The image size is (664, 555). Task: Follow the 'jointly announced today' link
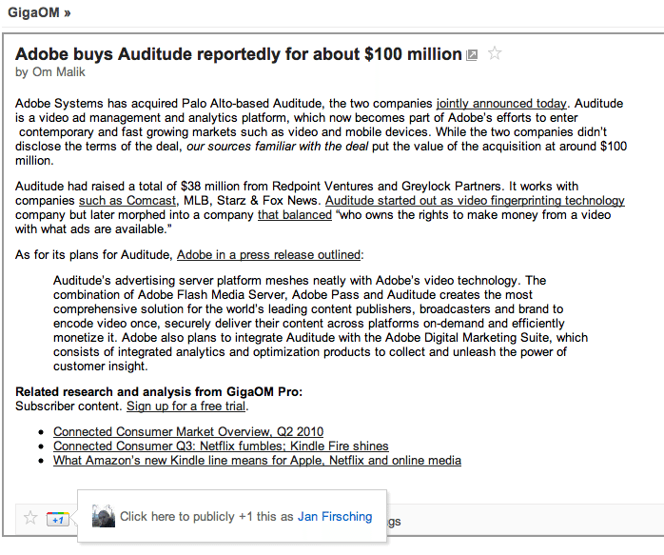point(501,104)
